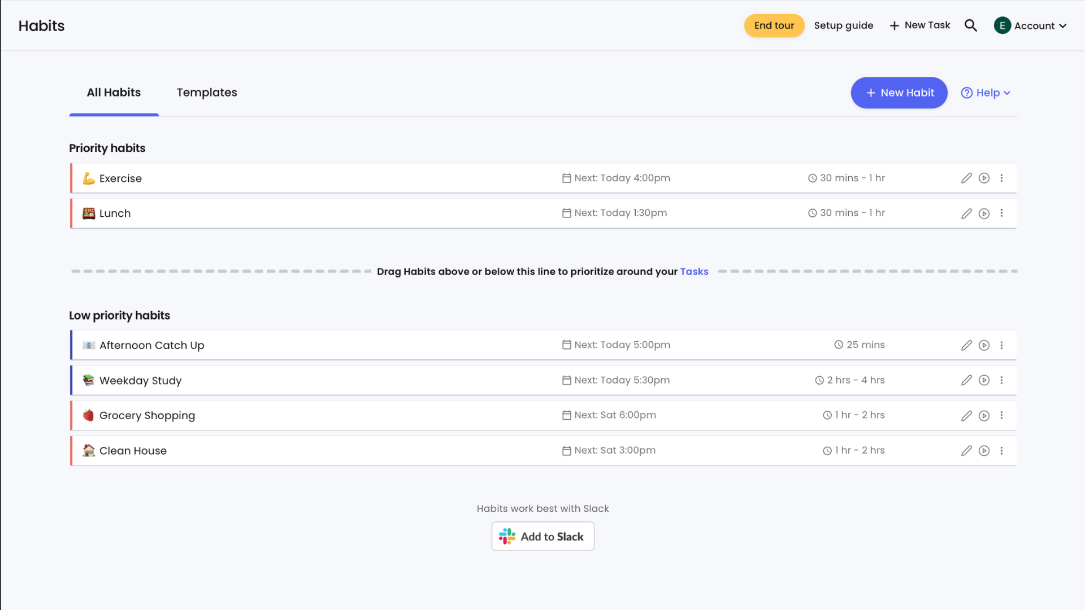Start Grocery Shopping with the play icon
Image resolution: width=1085 pixels, height=610 pixels.
984,416
